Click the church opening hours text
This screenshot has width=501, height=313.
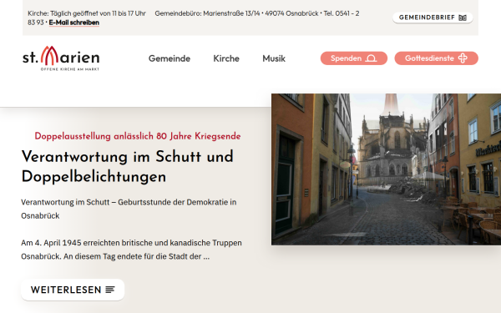(87, 13)
